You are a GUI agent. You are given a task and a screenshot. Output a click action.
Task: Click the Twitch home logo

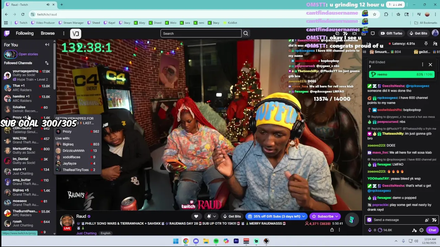(x=7, y=33)
